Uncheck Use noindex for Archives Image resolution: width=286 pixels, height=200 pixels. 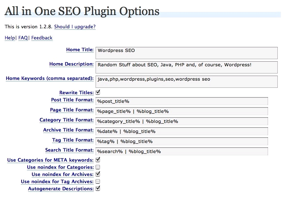pyautogui.click(x=98, y=174)
